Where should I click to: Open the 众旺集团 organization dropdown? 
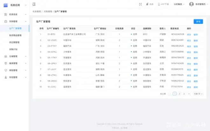click(x=179, y=4)
